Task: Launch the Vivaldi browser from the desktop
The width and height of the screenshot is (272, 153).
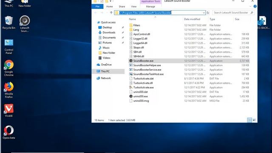Action: tap(8, 110)
